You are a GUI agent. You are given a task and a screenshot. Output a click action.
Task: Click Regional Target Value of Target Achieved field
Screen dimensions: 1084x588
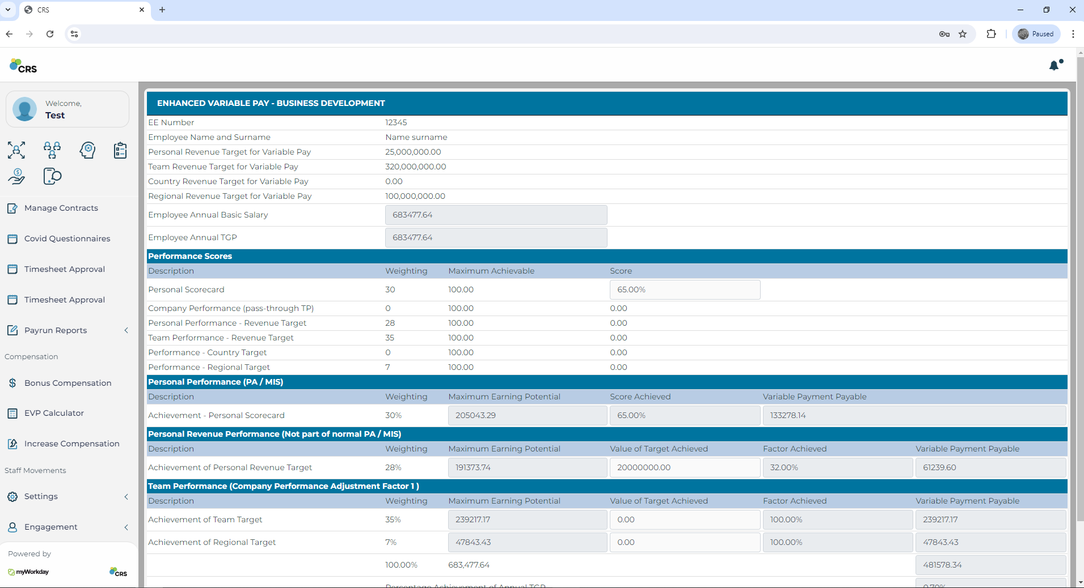tap(685, 542)
